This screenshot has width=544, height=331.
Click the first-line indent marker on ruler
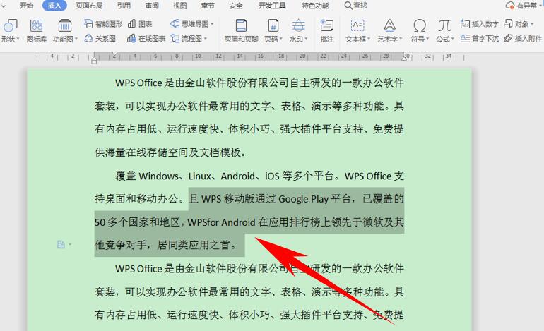pyautogui.click(x=114, y=54)
